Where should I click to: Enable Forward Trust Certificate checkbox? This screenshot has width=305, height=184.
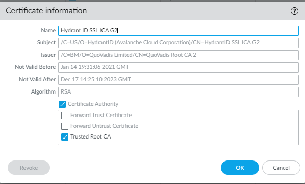click(x=65, y=116)
